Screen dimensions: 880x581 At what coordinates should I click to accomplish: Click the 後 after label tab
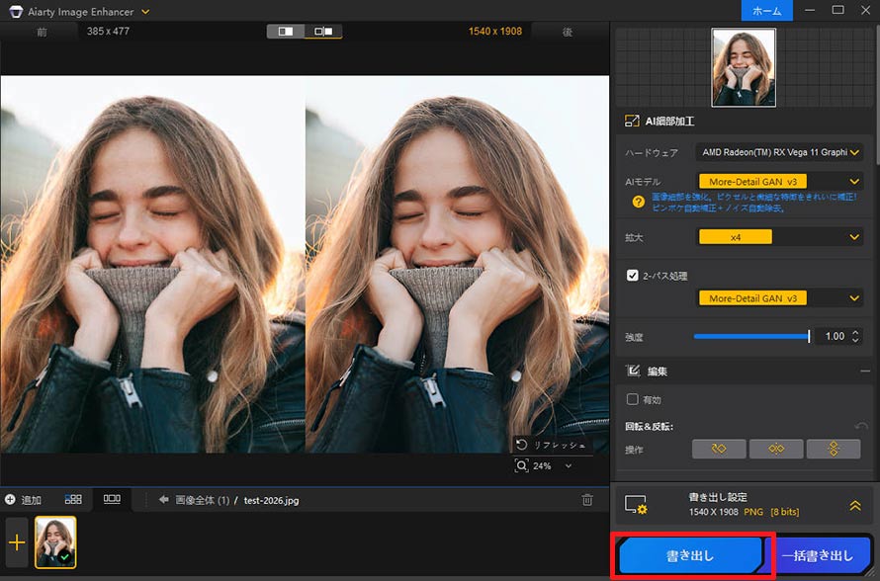pyautogui.click(x=568, y=32)
